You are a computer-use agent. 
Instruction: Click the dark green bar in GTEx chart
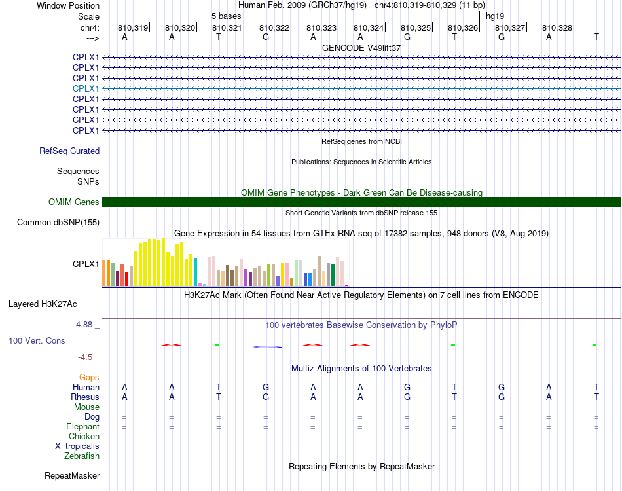pyautogui.click(x=333, y=275)
